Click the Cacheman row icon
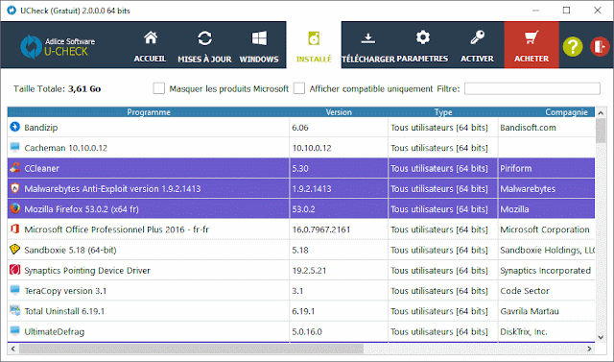The image size is (614, 362). coord(15,147)
